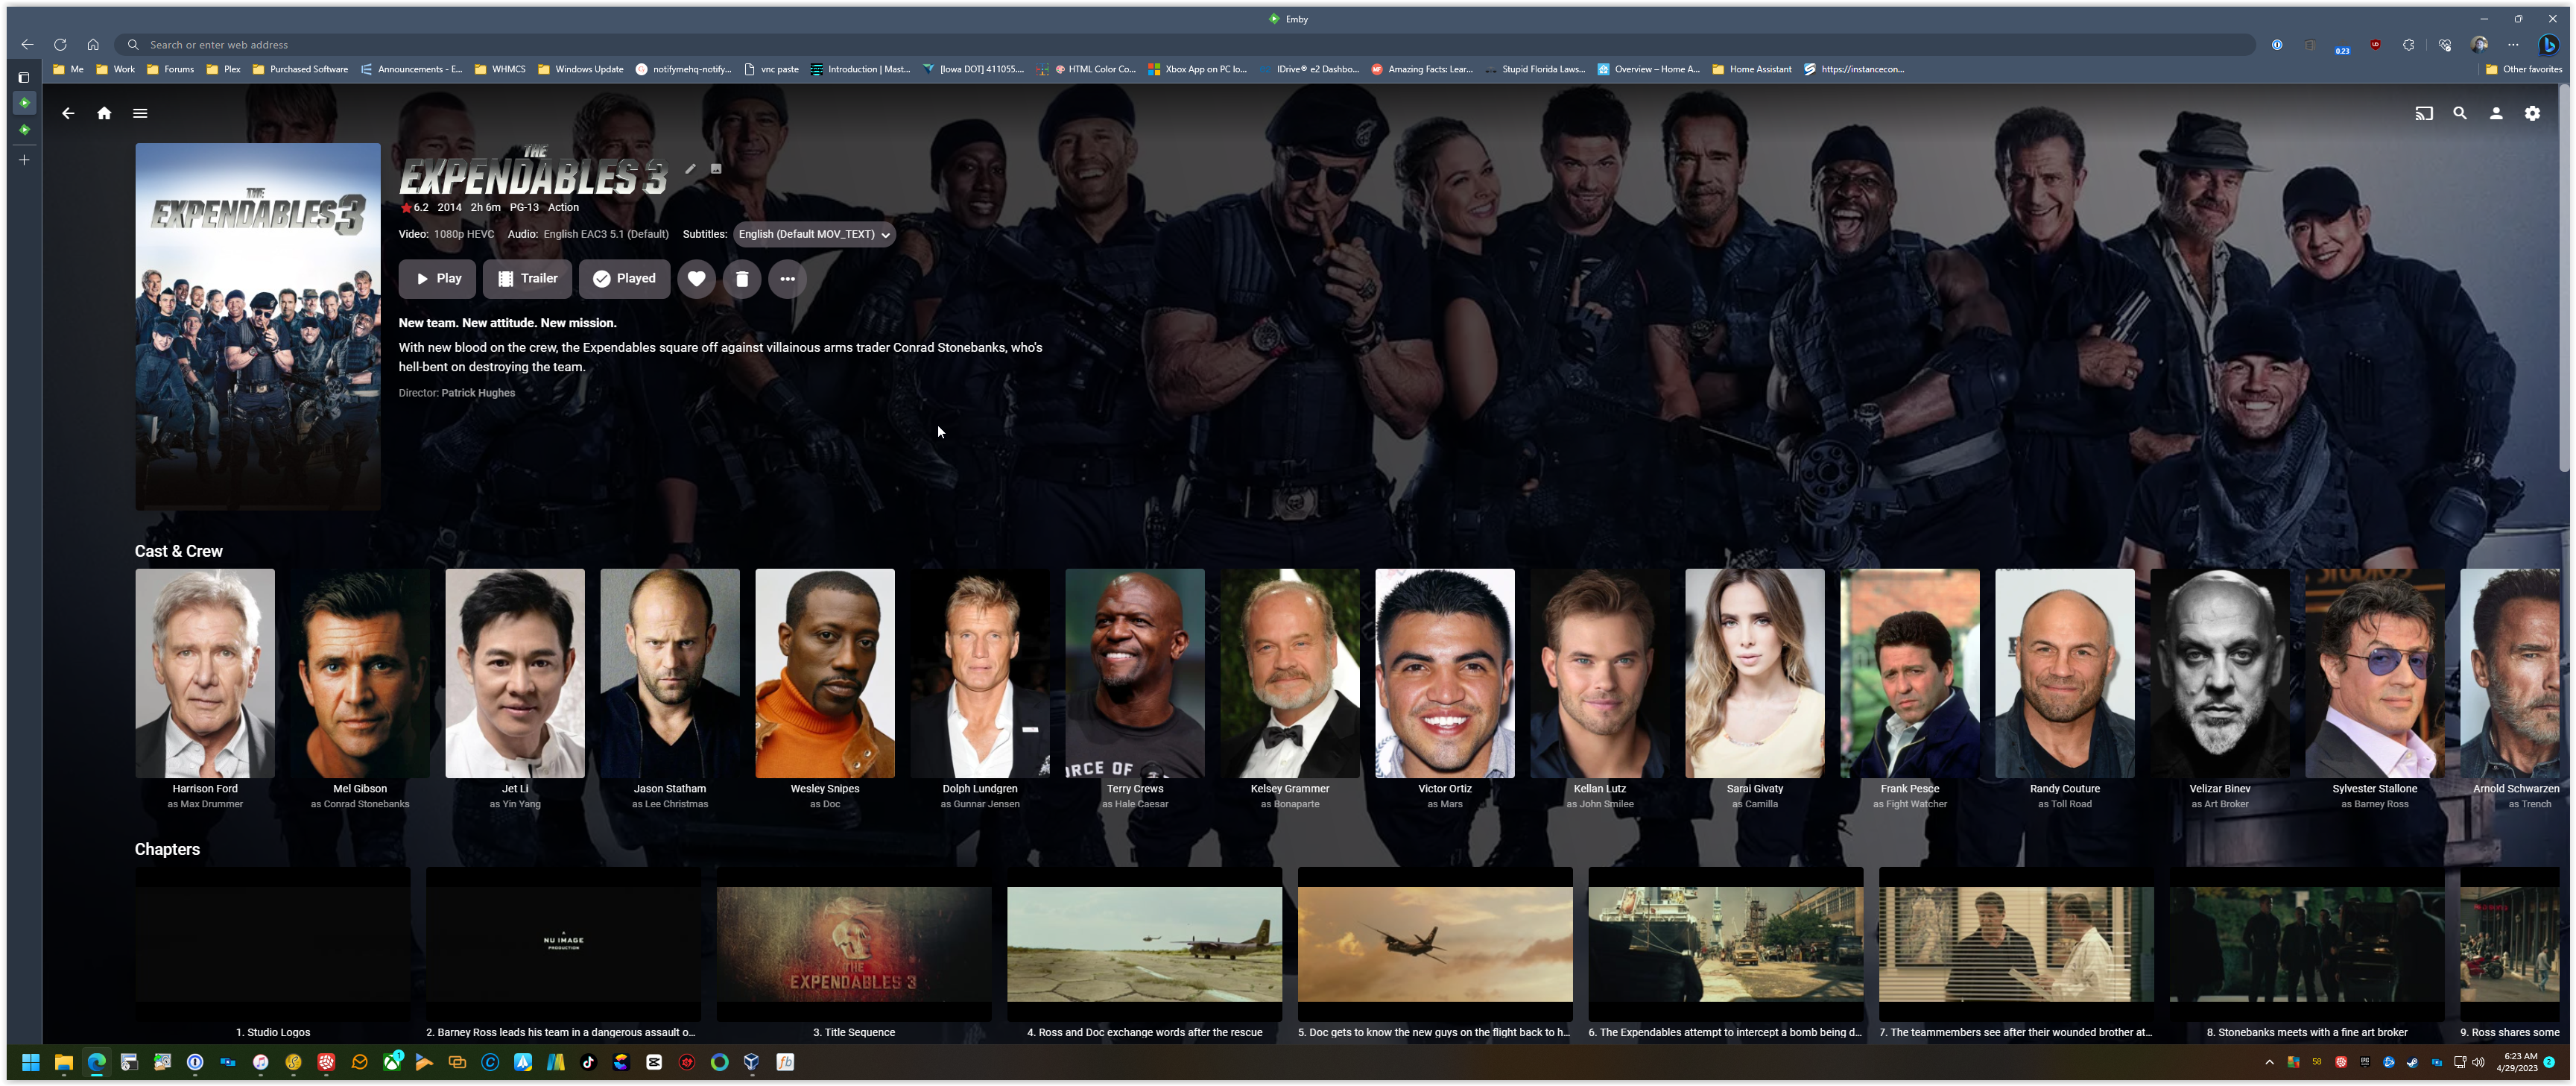This screenshot has width=2576, height=1086.
Task: Click the edit images icon beside title
Action: click(x=716, y=168)
